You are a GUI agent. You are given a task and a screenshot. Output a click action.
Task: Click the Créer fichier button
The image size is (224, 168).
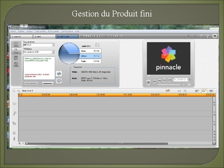point(31,83)
